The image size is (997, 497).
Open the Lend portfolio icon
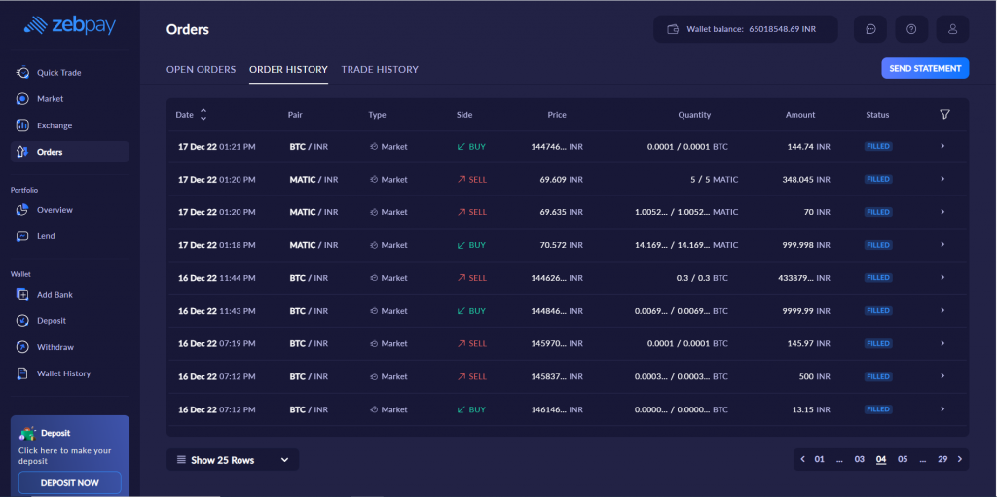22,236
